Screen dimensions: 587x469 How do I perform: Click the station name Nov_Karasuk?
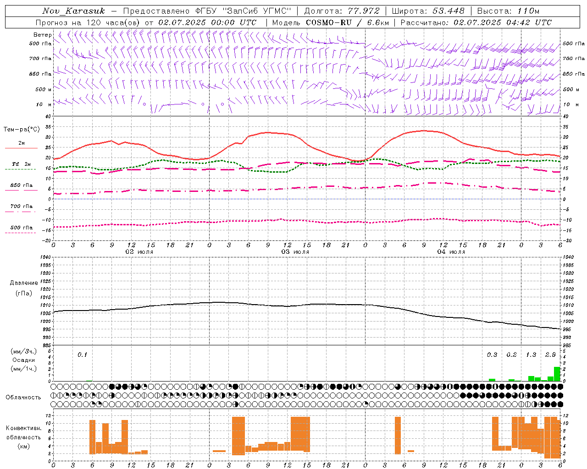(x=73, y=11)
